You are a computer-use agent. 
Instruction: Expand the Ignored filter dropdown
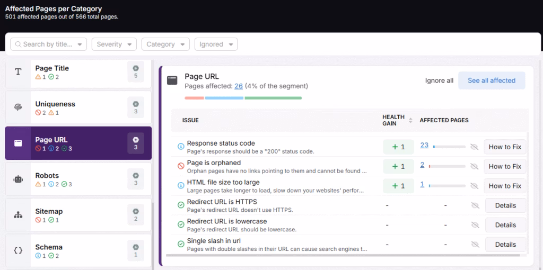[x=216, y=44]
